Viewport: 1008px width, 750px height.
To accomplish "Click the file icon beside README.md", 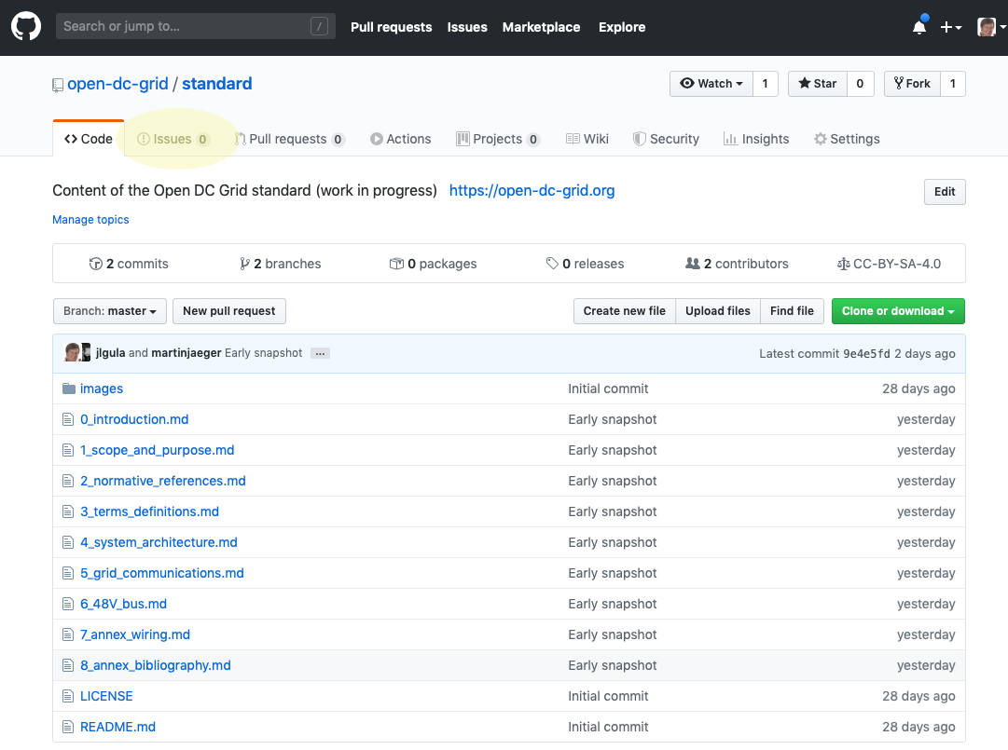I will [68, 727].
